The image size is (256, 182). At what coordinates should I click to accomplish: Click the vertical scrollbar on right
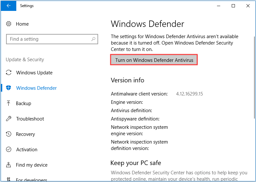coord(254,77)
